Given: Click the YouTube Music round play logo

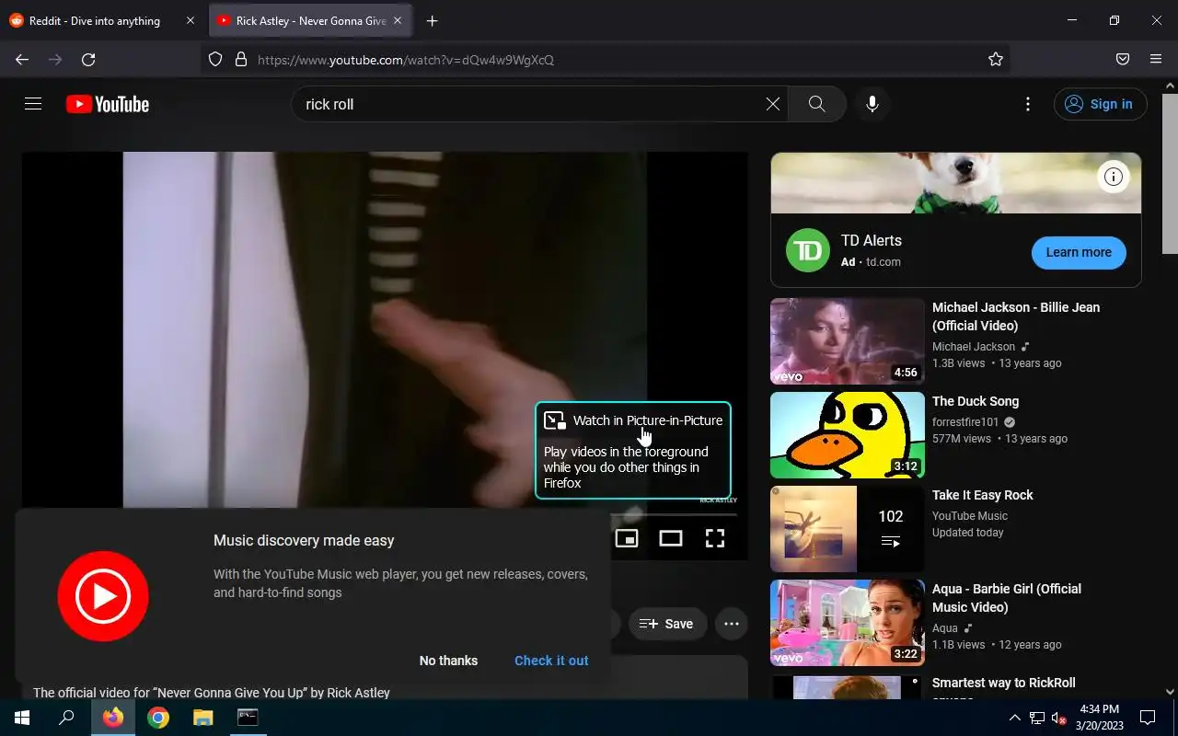Looking at the screenshot, I should click(103, 596).
